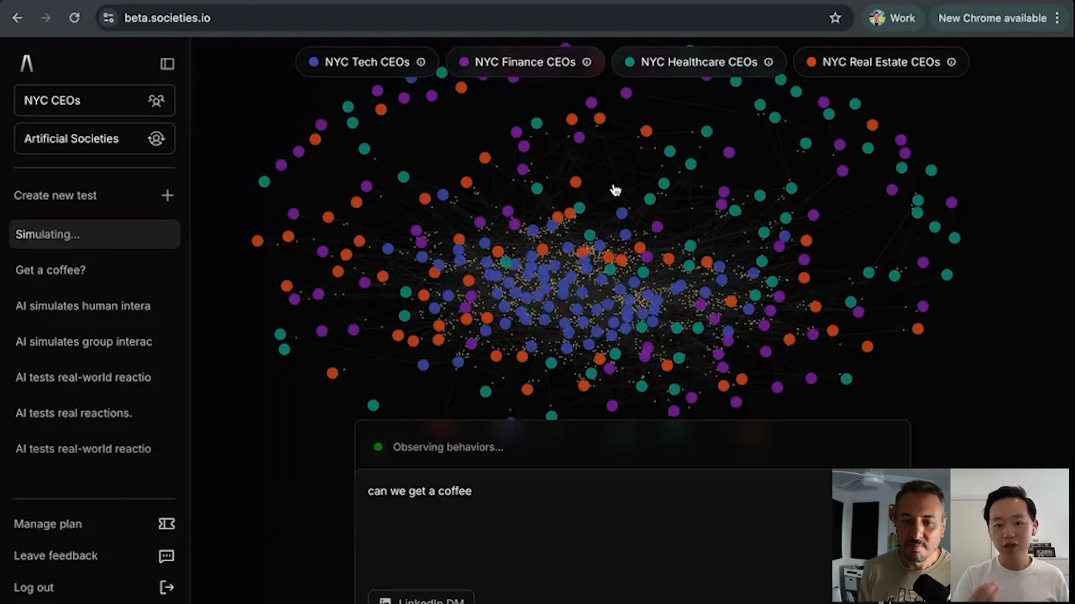Click the 'can we get a coffee' message field

[588, 520]
